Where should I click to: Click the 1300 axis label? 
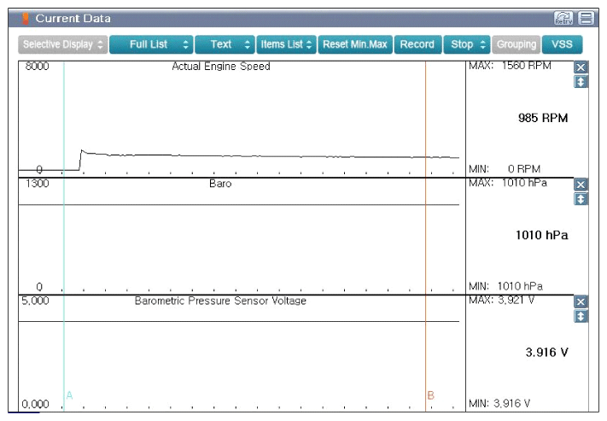coord(38,184)
